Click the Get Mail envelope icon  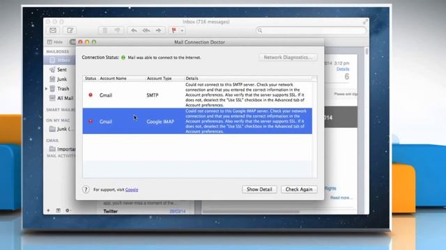tap(53, 31)
